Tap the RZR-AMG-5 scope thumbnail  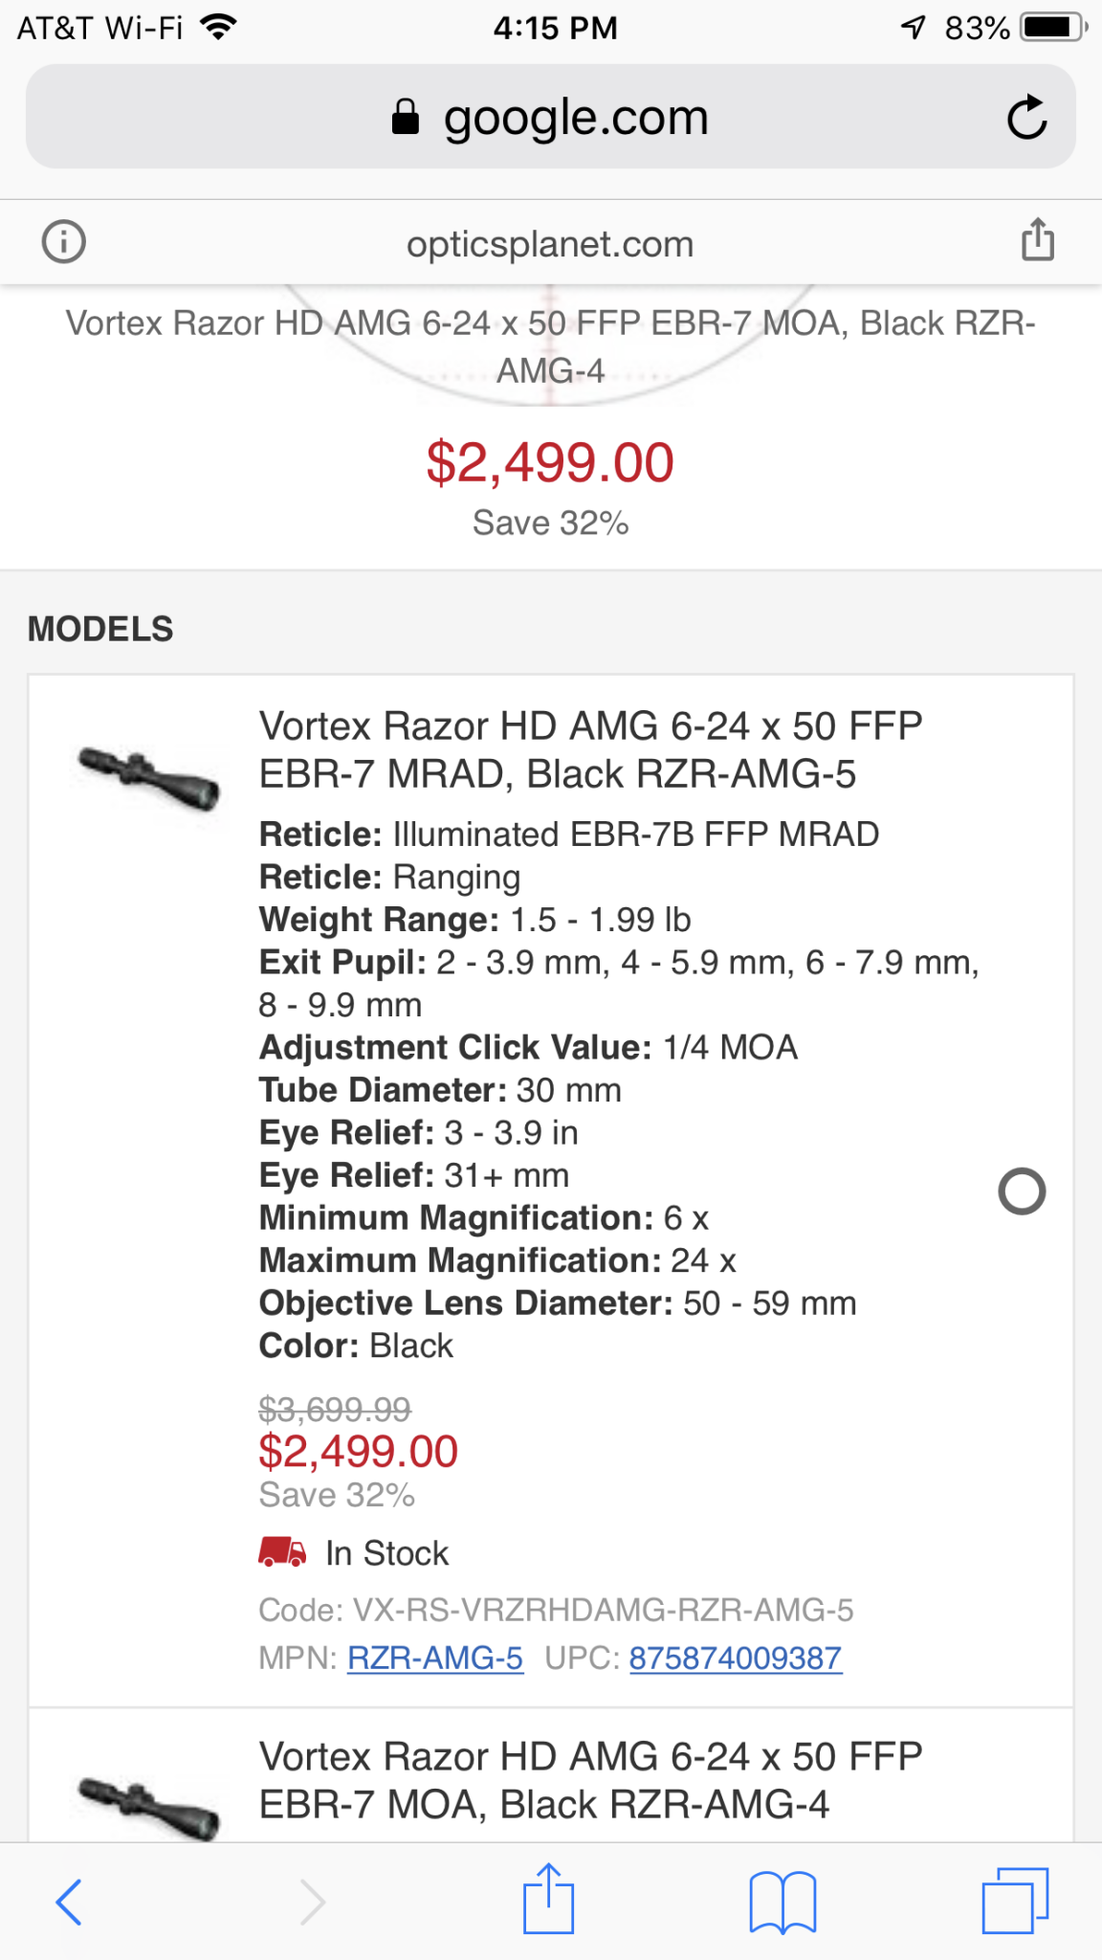pos(149,777)
